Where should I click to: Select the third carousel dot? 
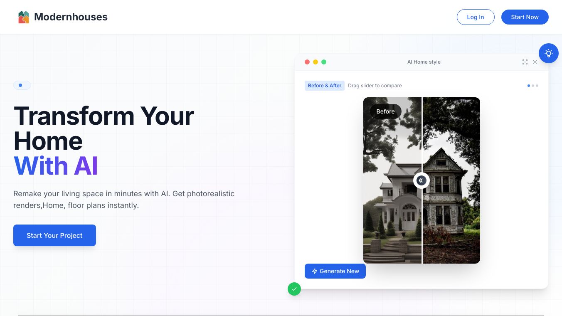537,86
